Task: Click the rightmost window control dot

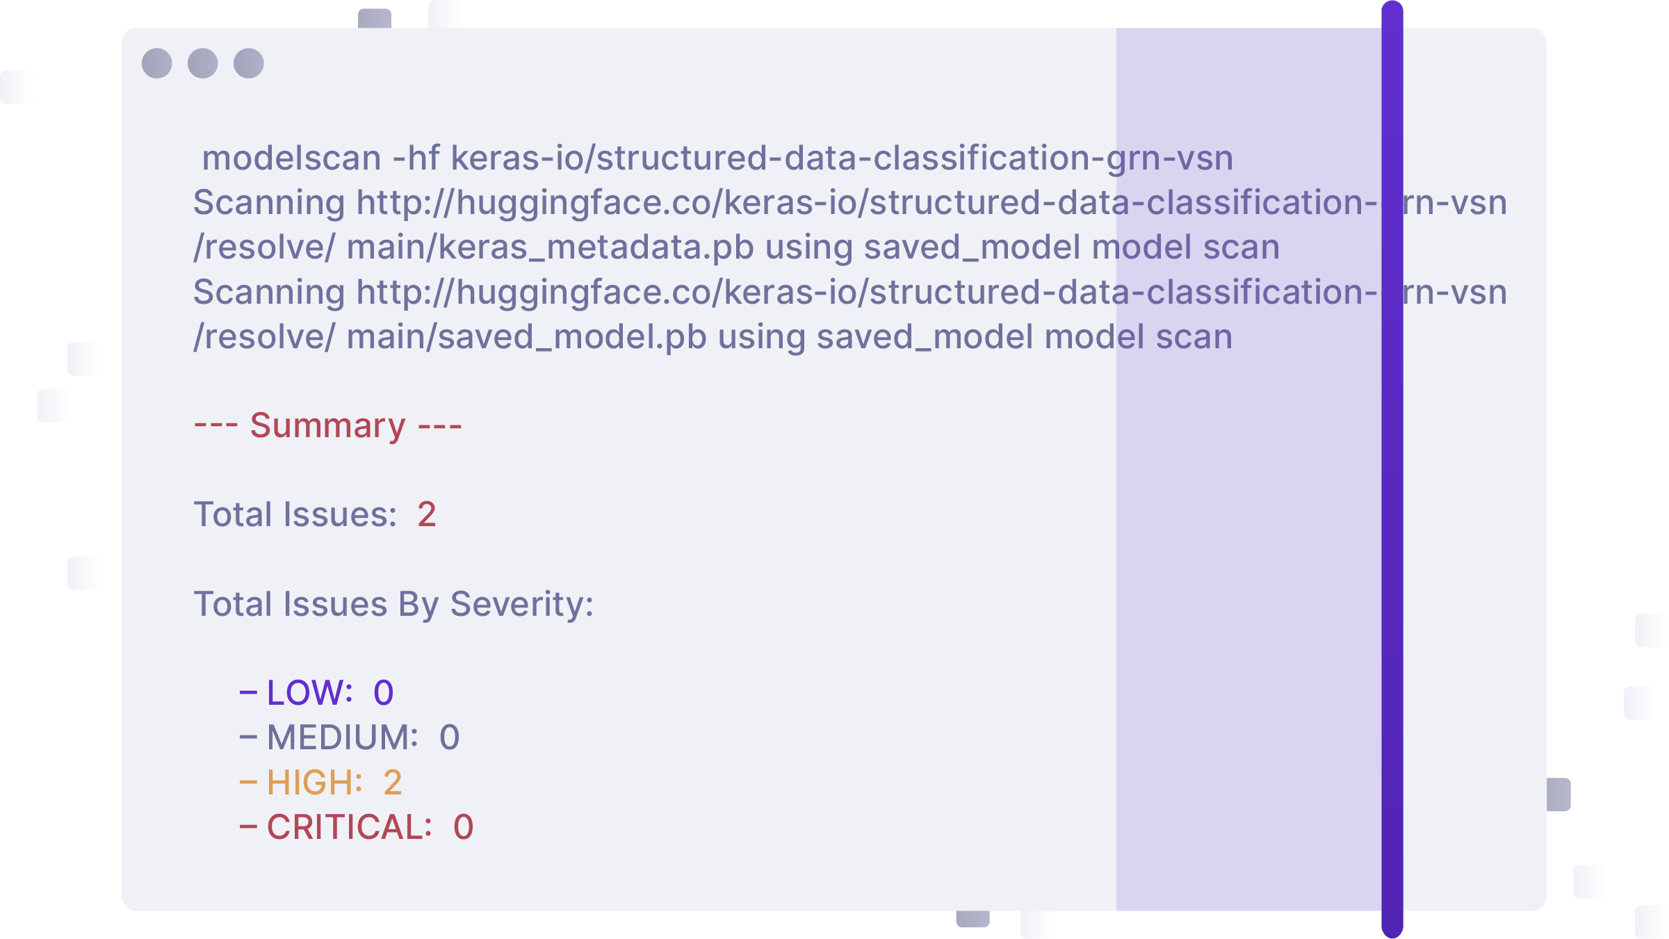Action: click(x=249, y=64)
